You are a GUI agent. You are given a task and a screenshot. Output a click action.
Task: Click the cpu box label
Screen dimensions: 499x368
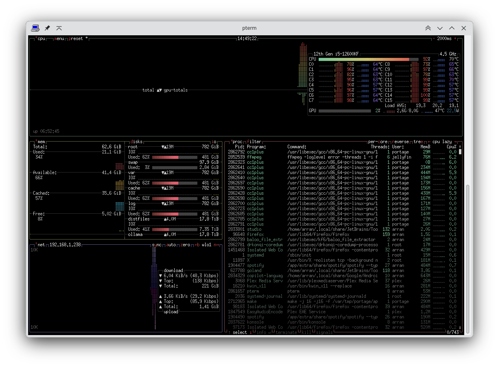[x=41, y=38]
